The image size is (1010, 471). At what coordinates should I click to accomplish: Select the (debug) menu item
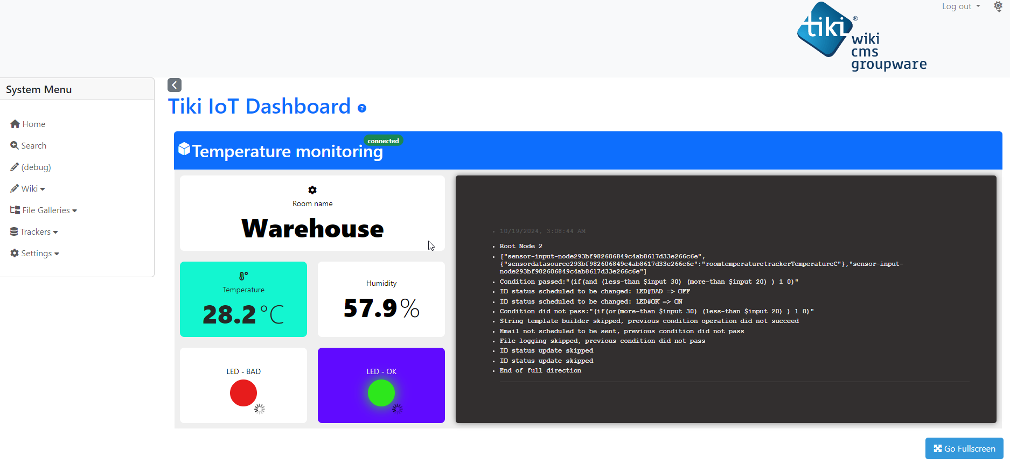click(36, 167)
